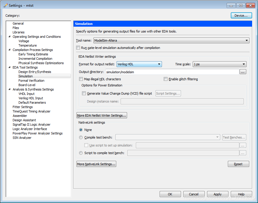The height and width of the screenshot is (203, 258).
Task: Check Generate Value Change Dump file script
Action: point(84,93)
